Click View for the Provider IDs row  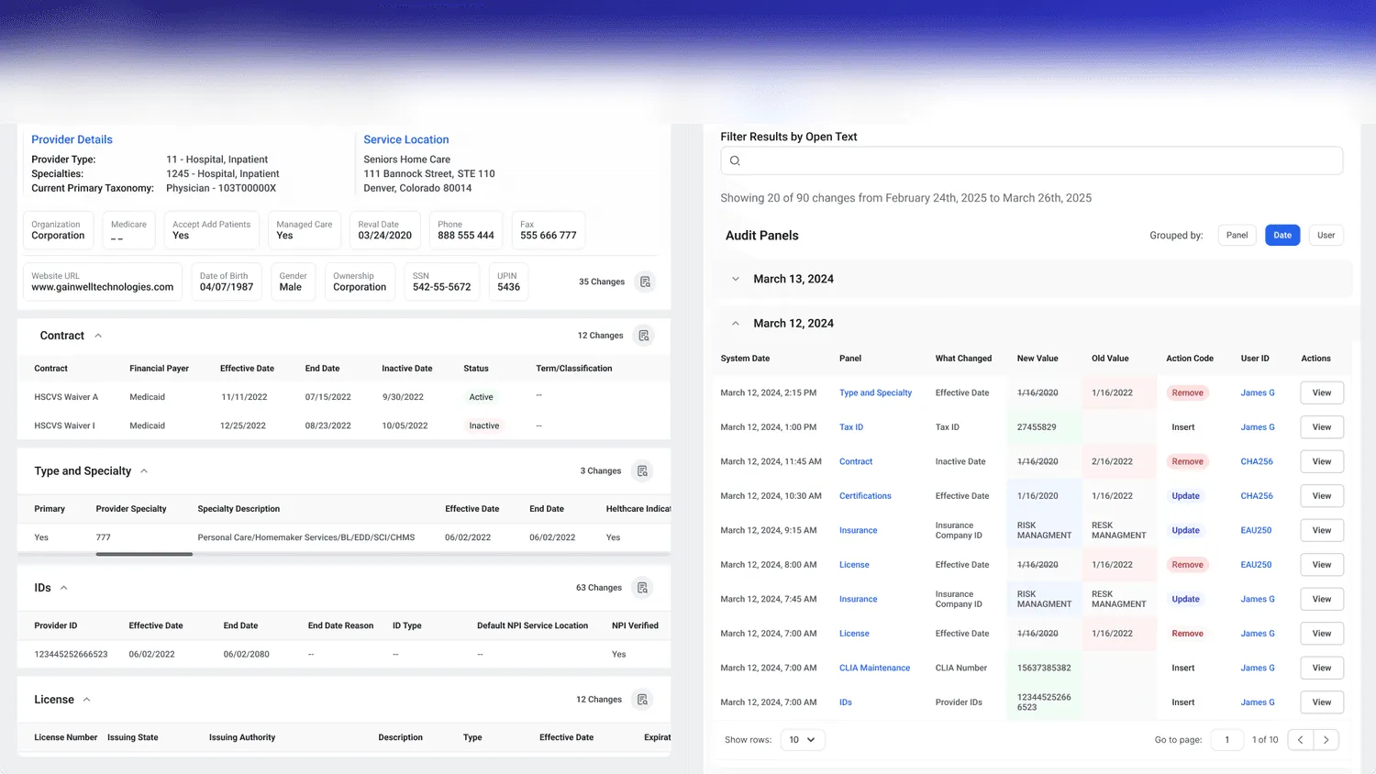1322,702
